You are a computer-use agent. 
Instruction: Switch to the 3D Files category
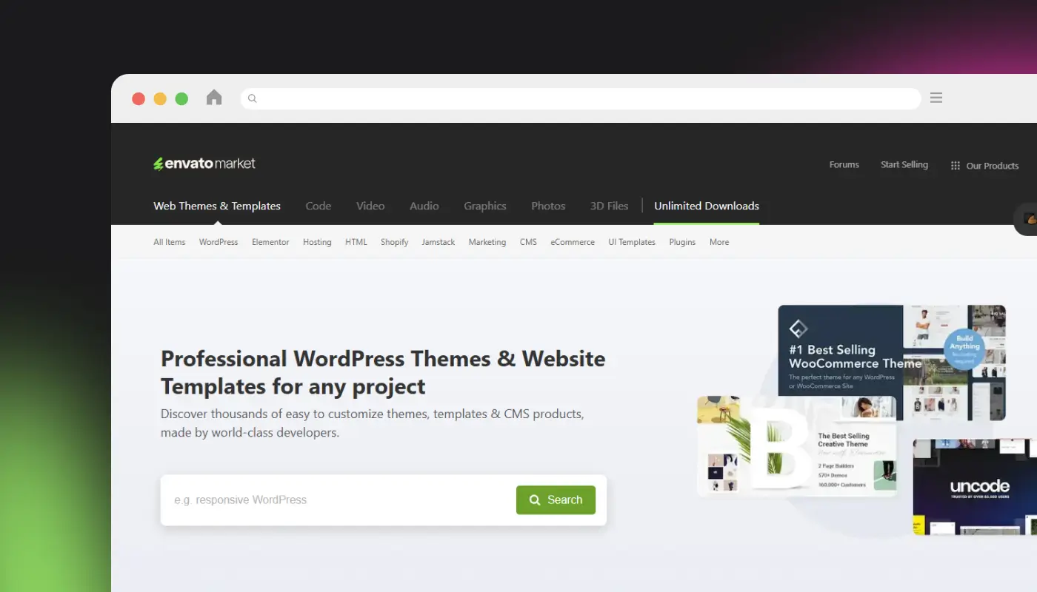pos(609,206)
